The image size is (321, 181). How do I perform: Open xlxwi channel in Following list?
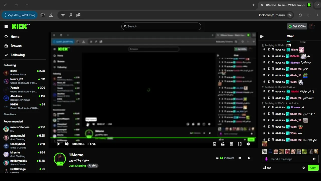click(24, 73)
